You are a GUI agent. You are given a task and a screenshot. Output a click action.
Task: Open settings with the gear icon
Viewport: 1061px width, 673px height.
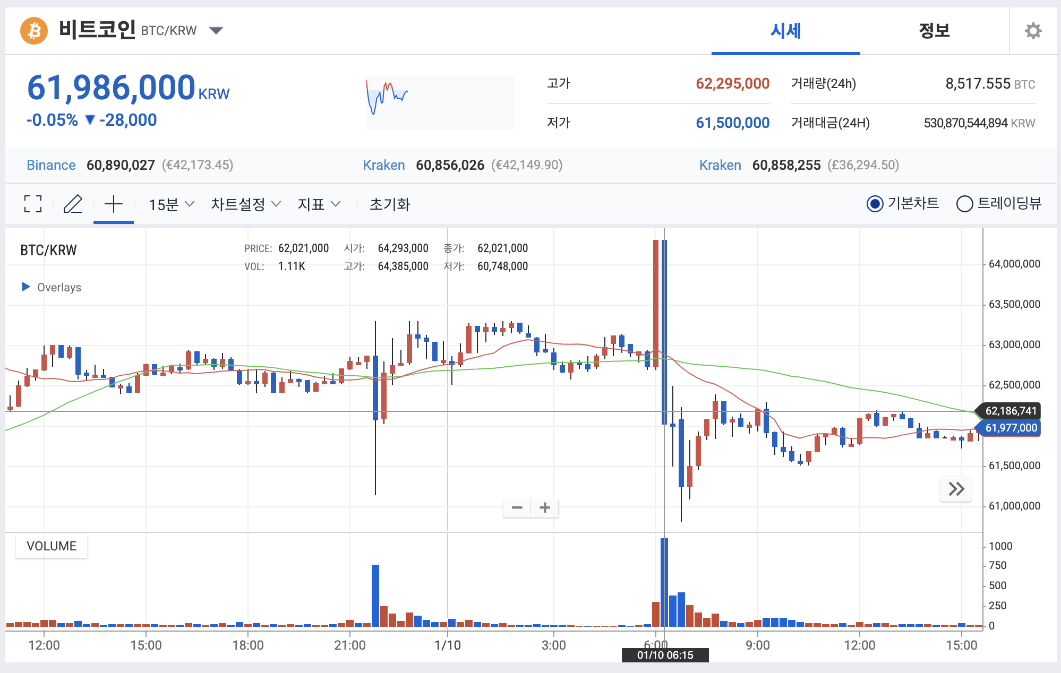[x=1033, y=31]
